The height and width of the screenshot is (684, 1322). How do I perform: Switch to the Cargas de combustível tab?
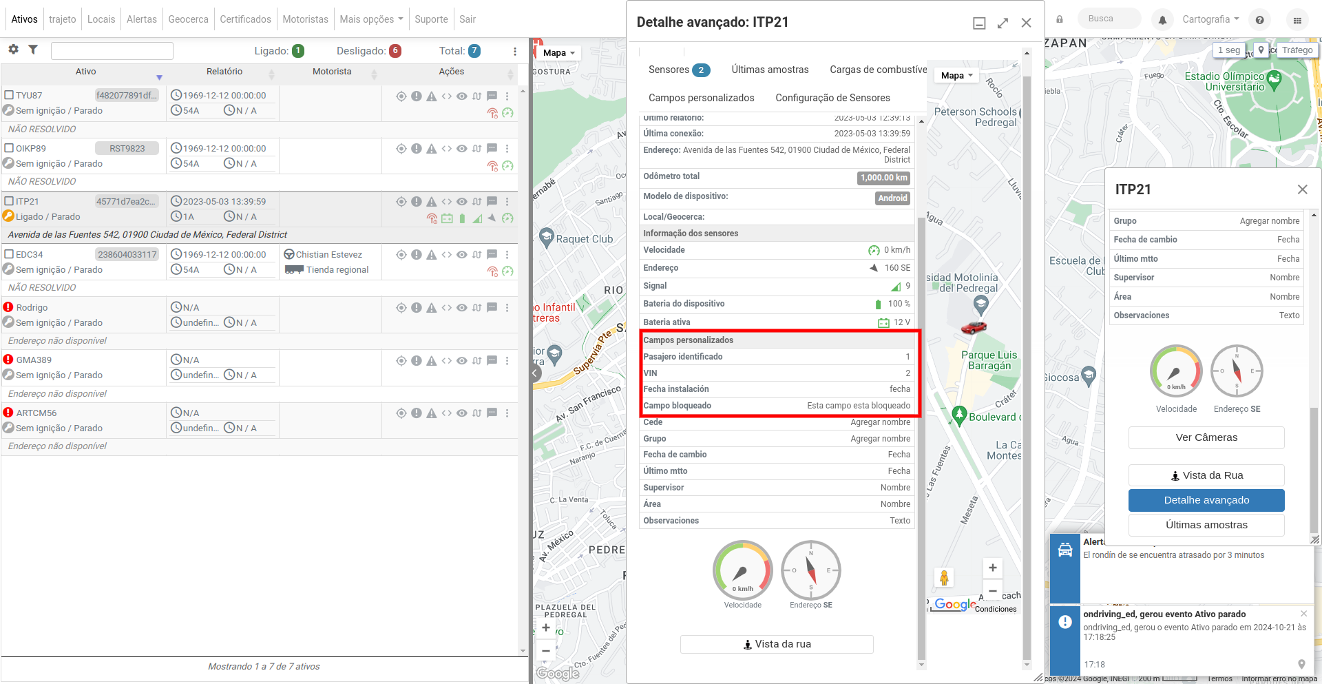click(x=878, y=70)
